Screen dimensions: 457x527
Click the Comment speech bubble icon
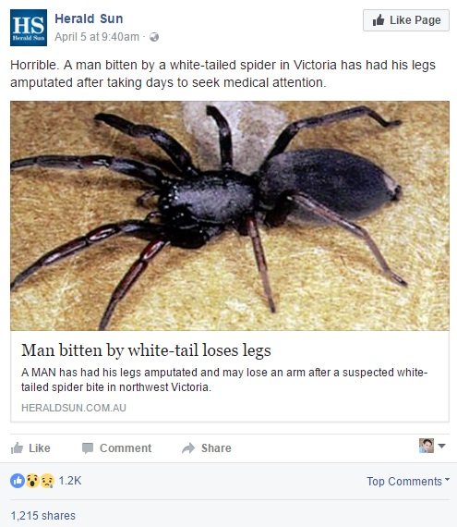tap(88, 448)
